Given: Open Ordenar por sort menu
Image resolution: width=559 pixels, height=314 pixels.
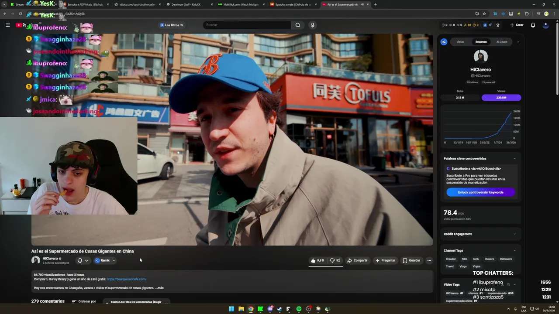Looking at the screenshot, I should click(84, 301).
